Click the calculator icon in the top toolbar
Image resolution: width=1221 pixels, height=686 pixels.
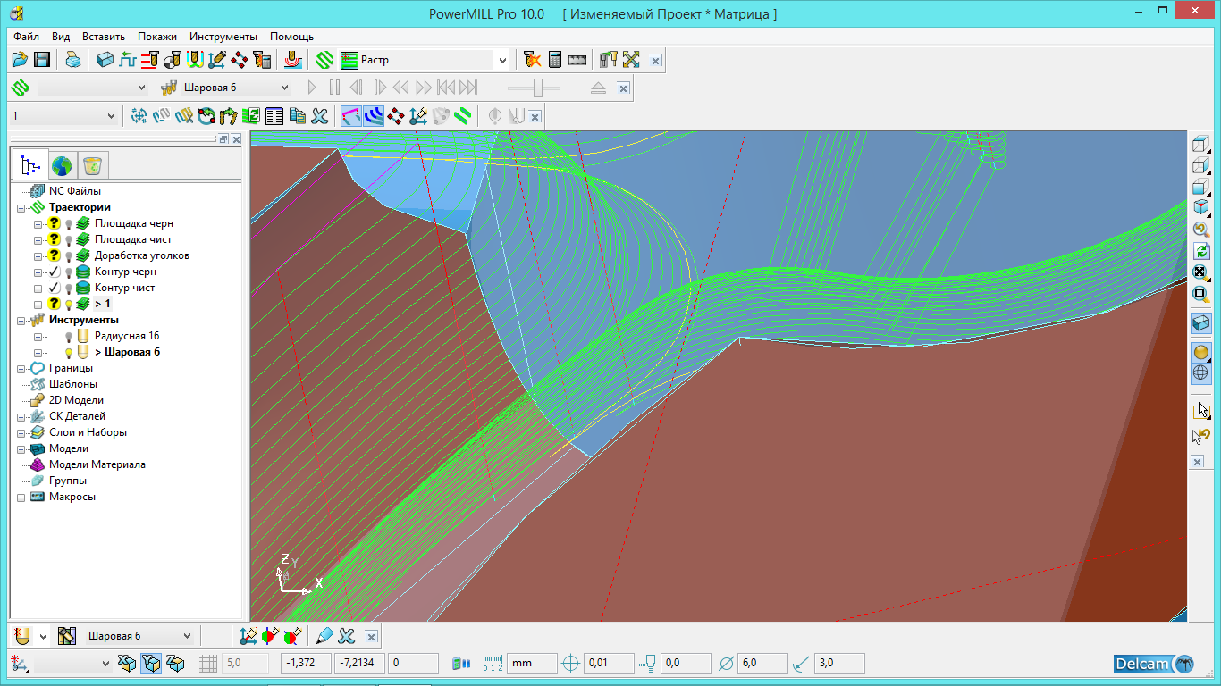[x=555, y=60]
